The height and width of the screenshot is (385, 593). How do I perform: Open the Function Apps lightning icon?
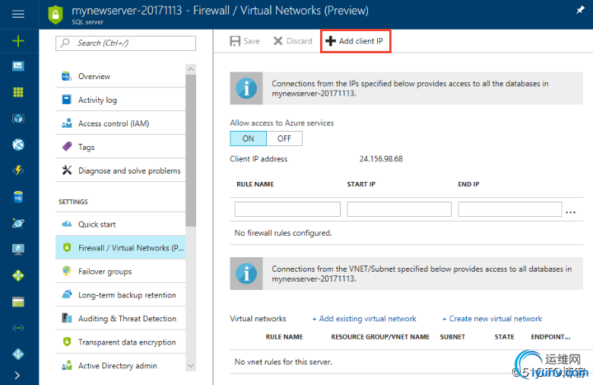coord(18,170)
